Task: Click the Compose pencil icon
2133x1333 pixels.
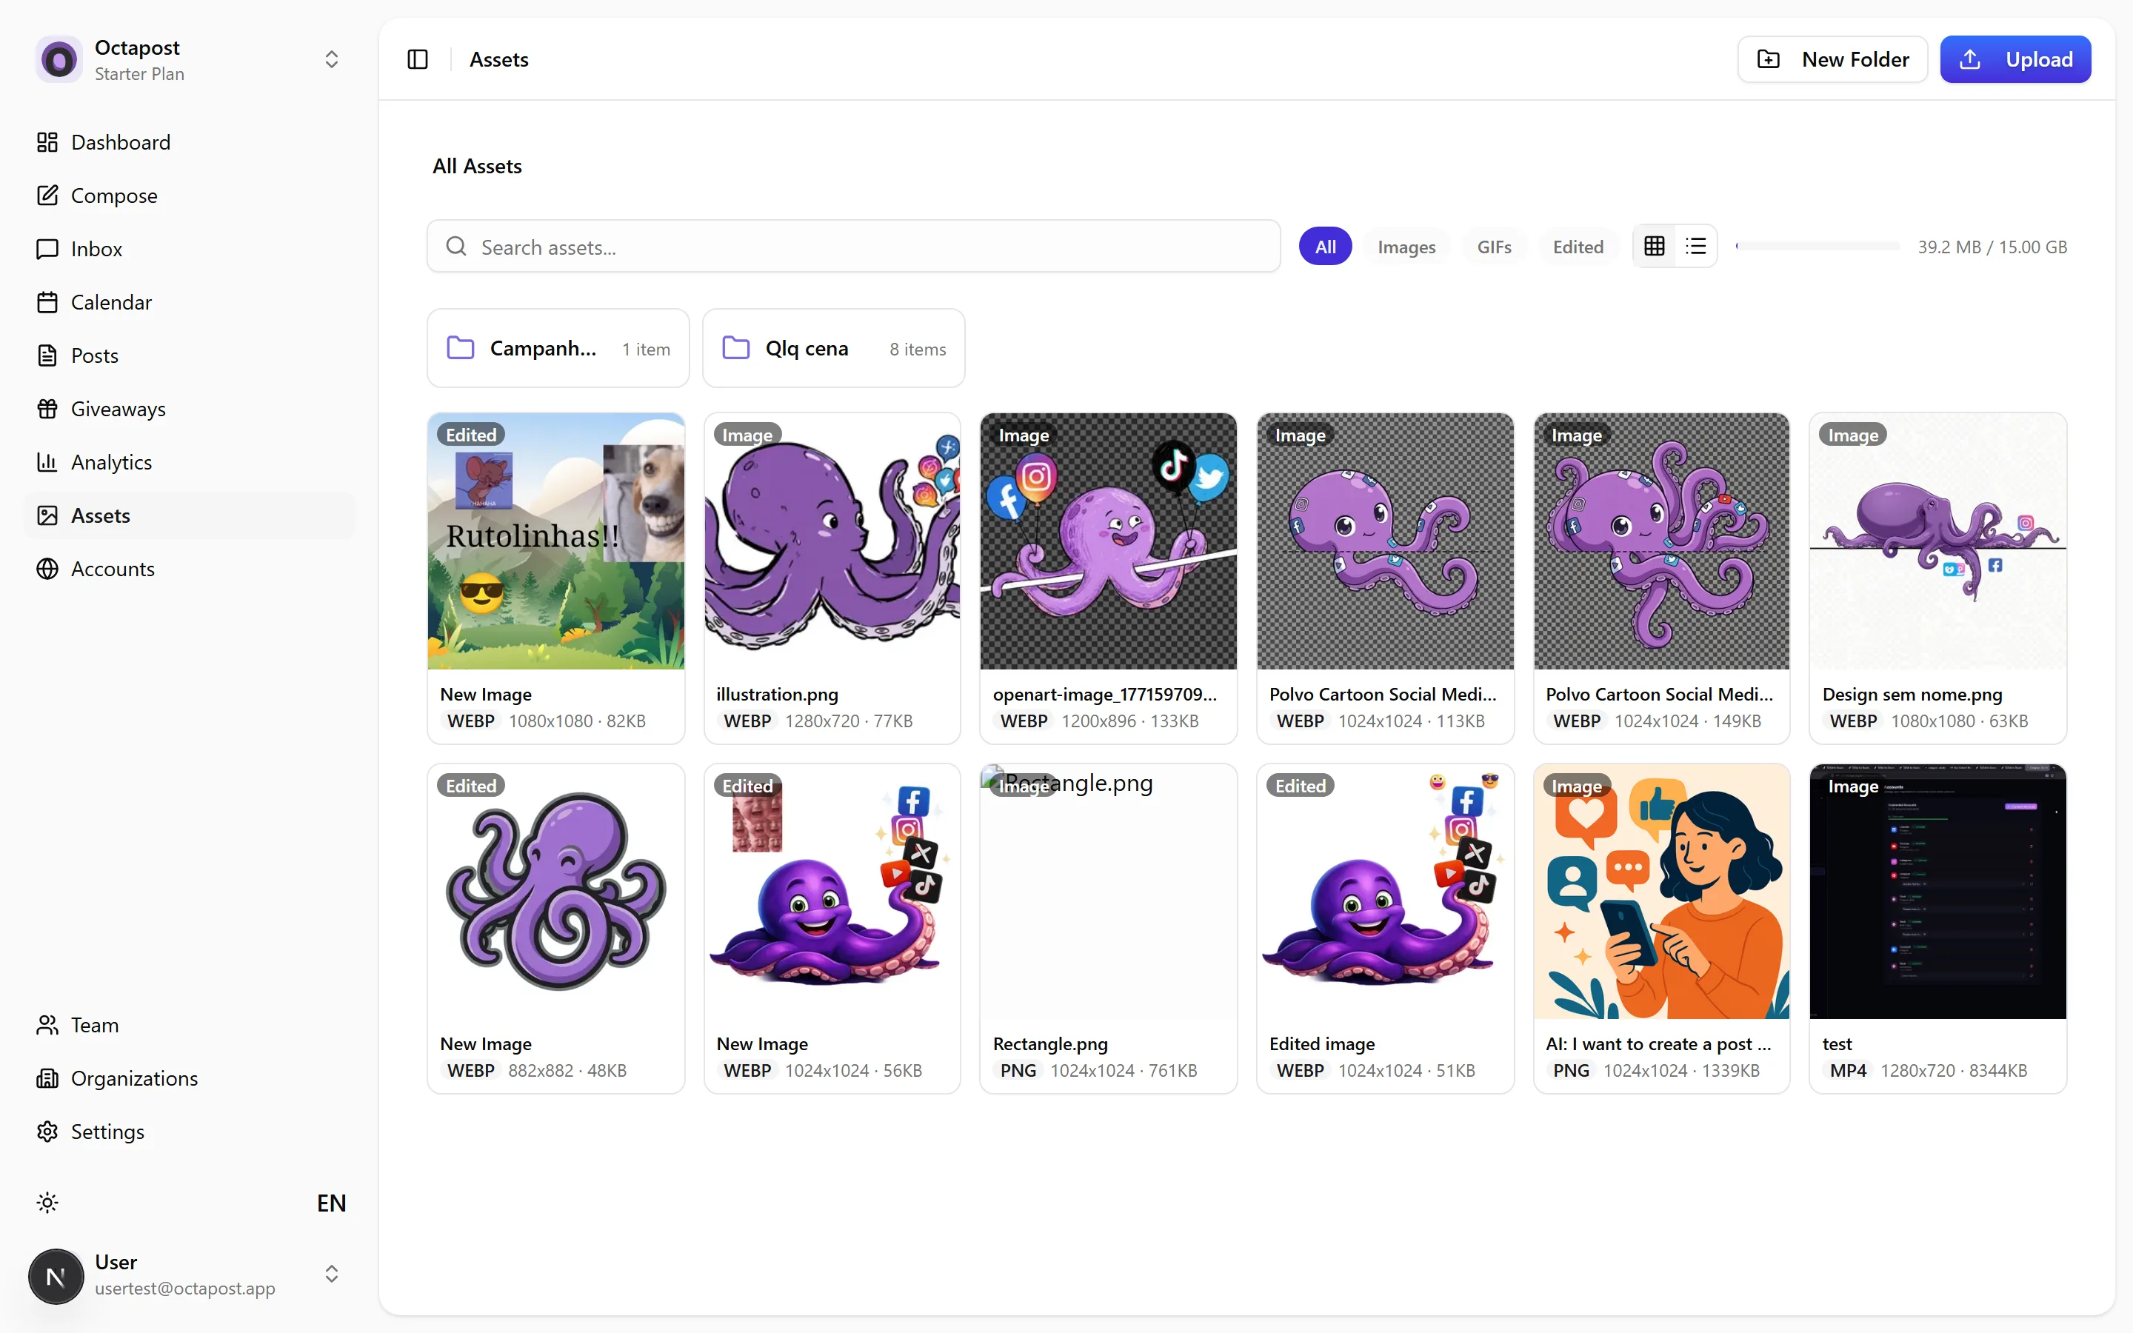Action: [x=47, y=196]
